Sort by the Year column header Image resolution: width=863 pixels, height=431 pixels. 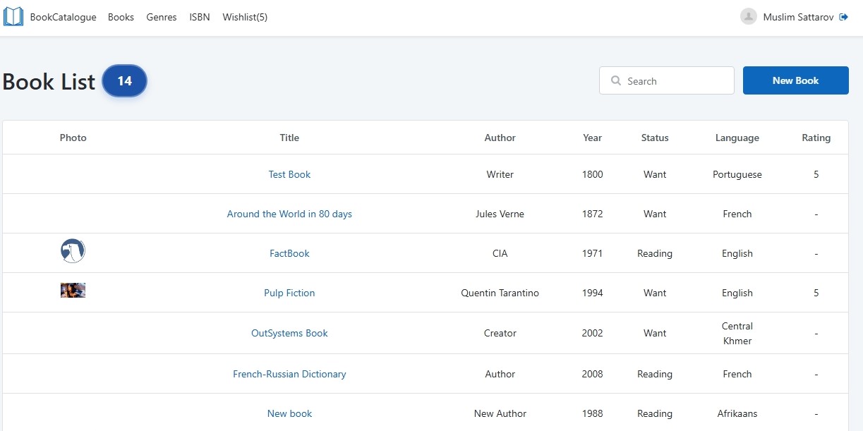[593, 138]
